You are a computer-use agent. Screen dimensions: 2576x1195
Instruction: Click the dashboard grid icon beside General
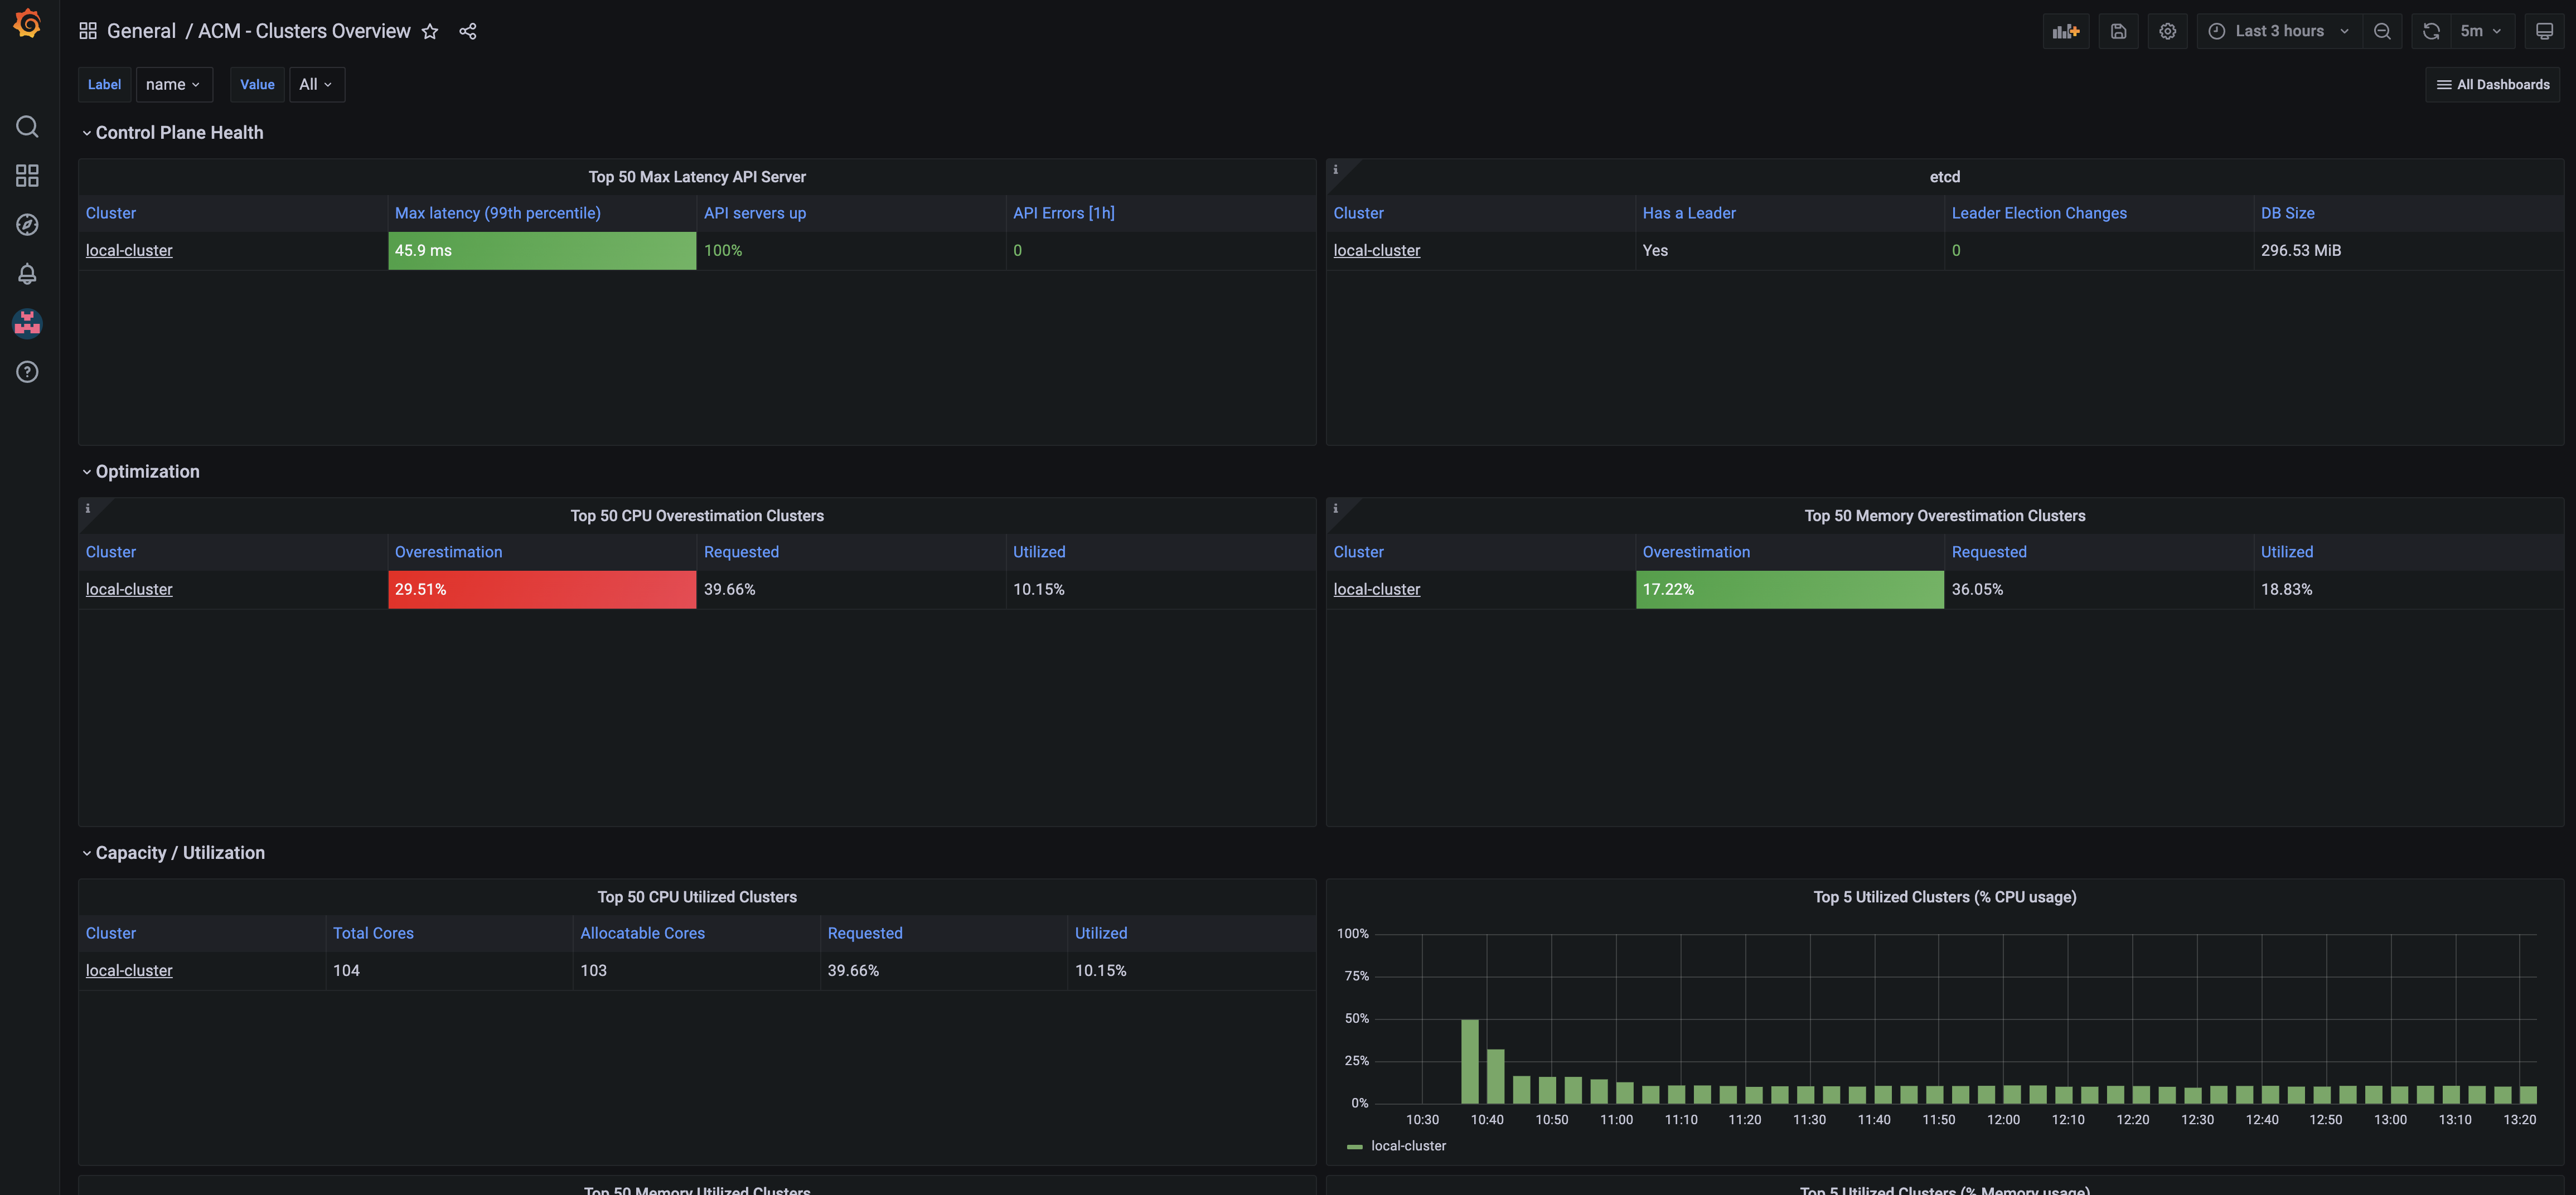coord(88,31)
